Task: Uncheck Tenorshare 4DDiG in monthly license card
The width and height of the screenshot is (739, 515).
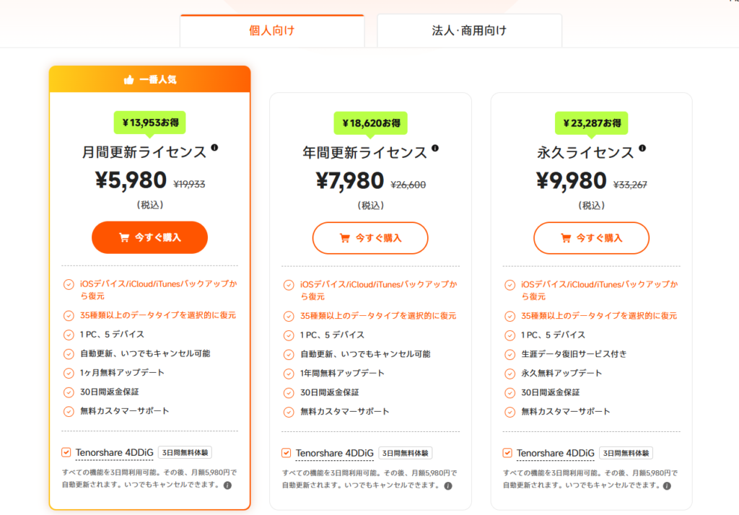Action: coord(66,453)
